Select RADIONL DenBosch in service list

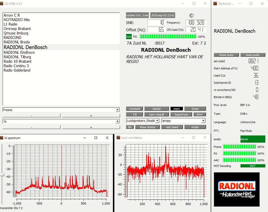point(61,47)
